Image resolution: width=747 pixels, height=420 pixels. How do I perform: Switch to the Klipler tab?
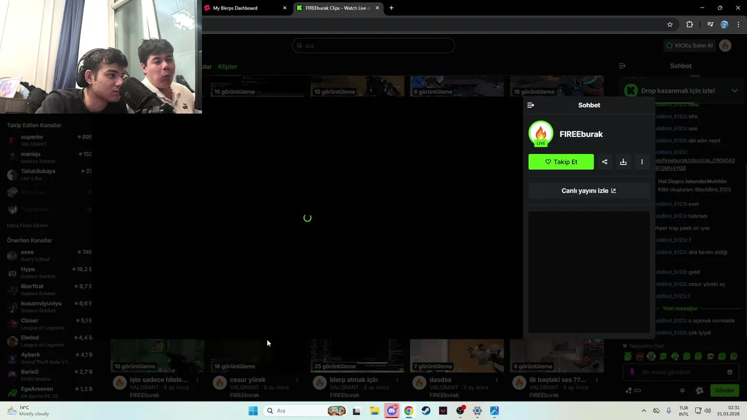tap(228, 66)
